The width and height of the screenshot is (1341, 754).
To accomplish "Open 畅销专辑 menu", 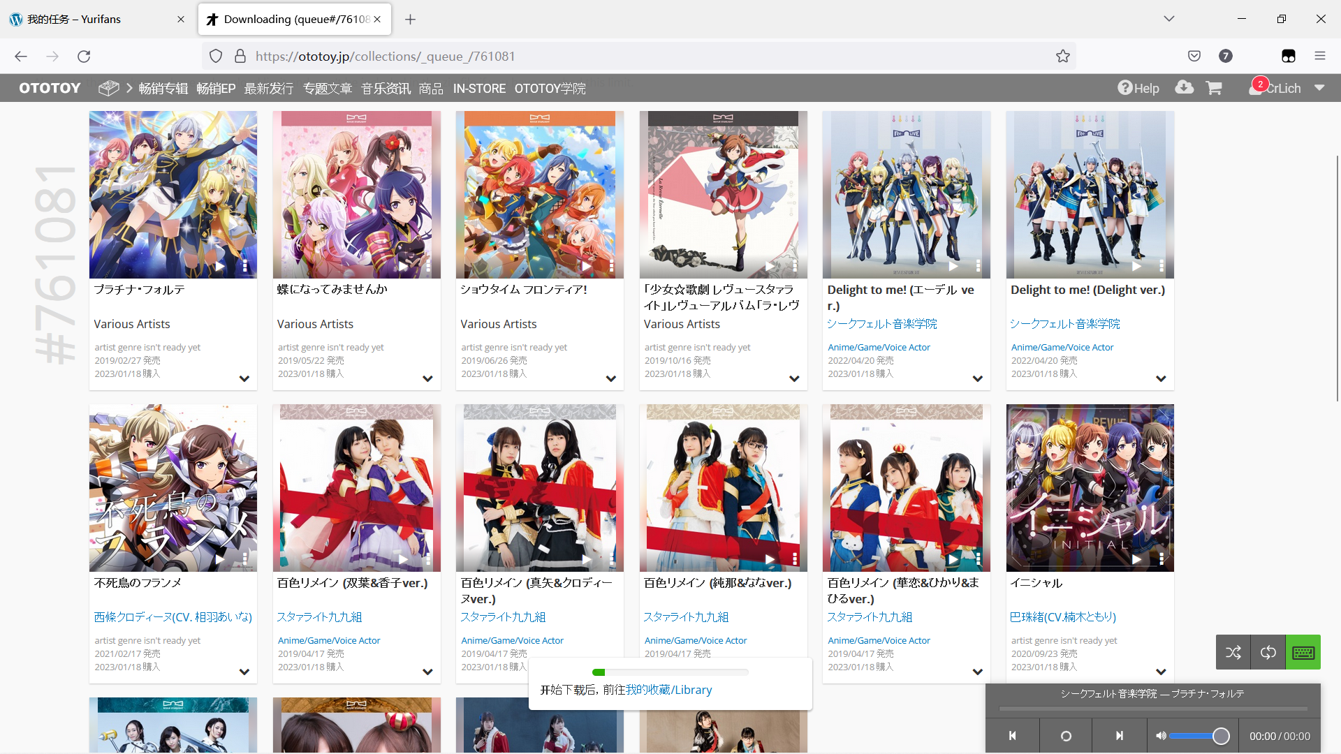I will (163, 88).
